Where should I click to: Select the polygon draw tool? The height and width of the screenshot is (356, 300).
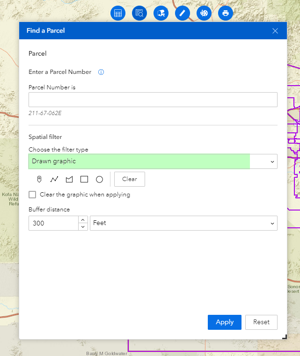[x=69, y=179]
